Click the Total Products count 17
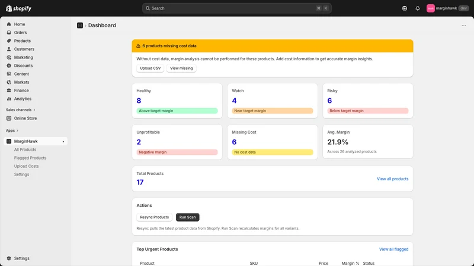 click(140, 182)
